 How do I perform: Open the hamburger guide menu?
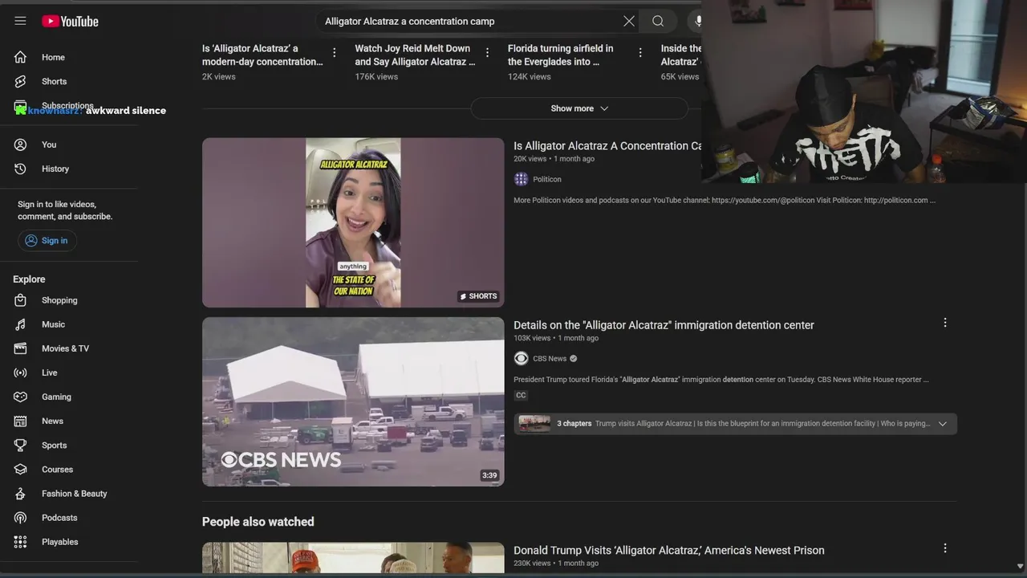pos(20,21)
